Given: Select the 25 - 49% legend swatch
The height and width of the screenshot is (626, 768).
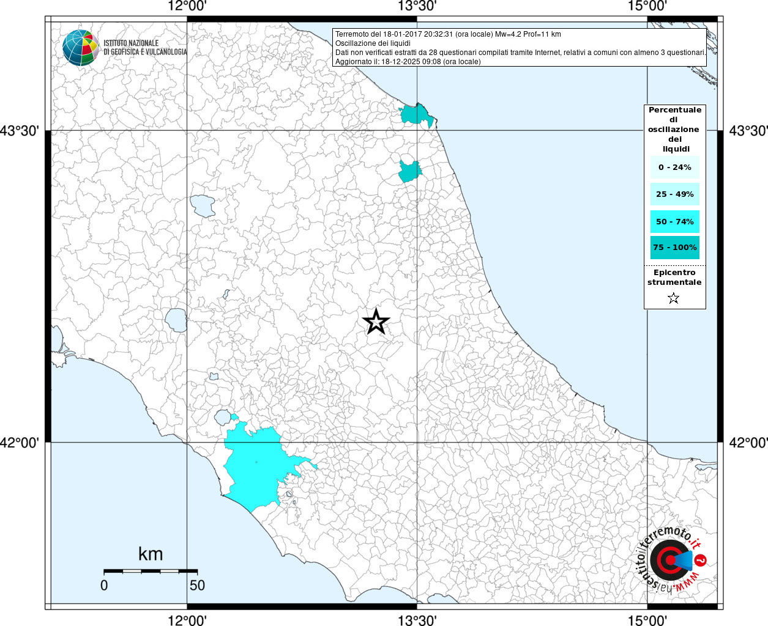Looking at the screenshot, I should (675, 194).
